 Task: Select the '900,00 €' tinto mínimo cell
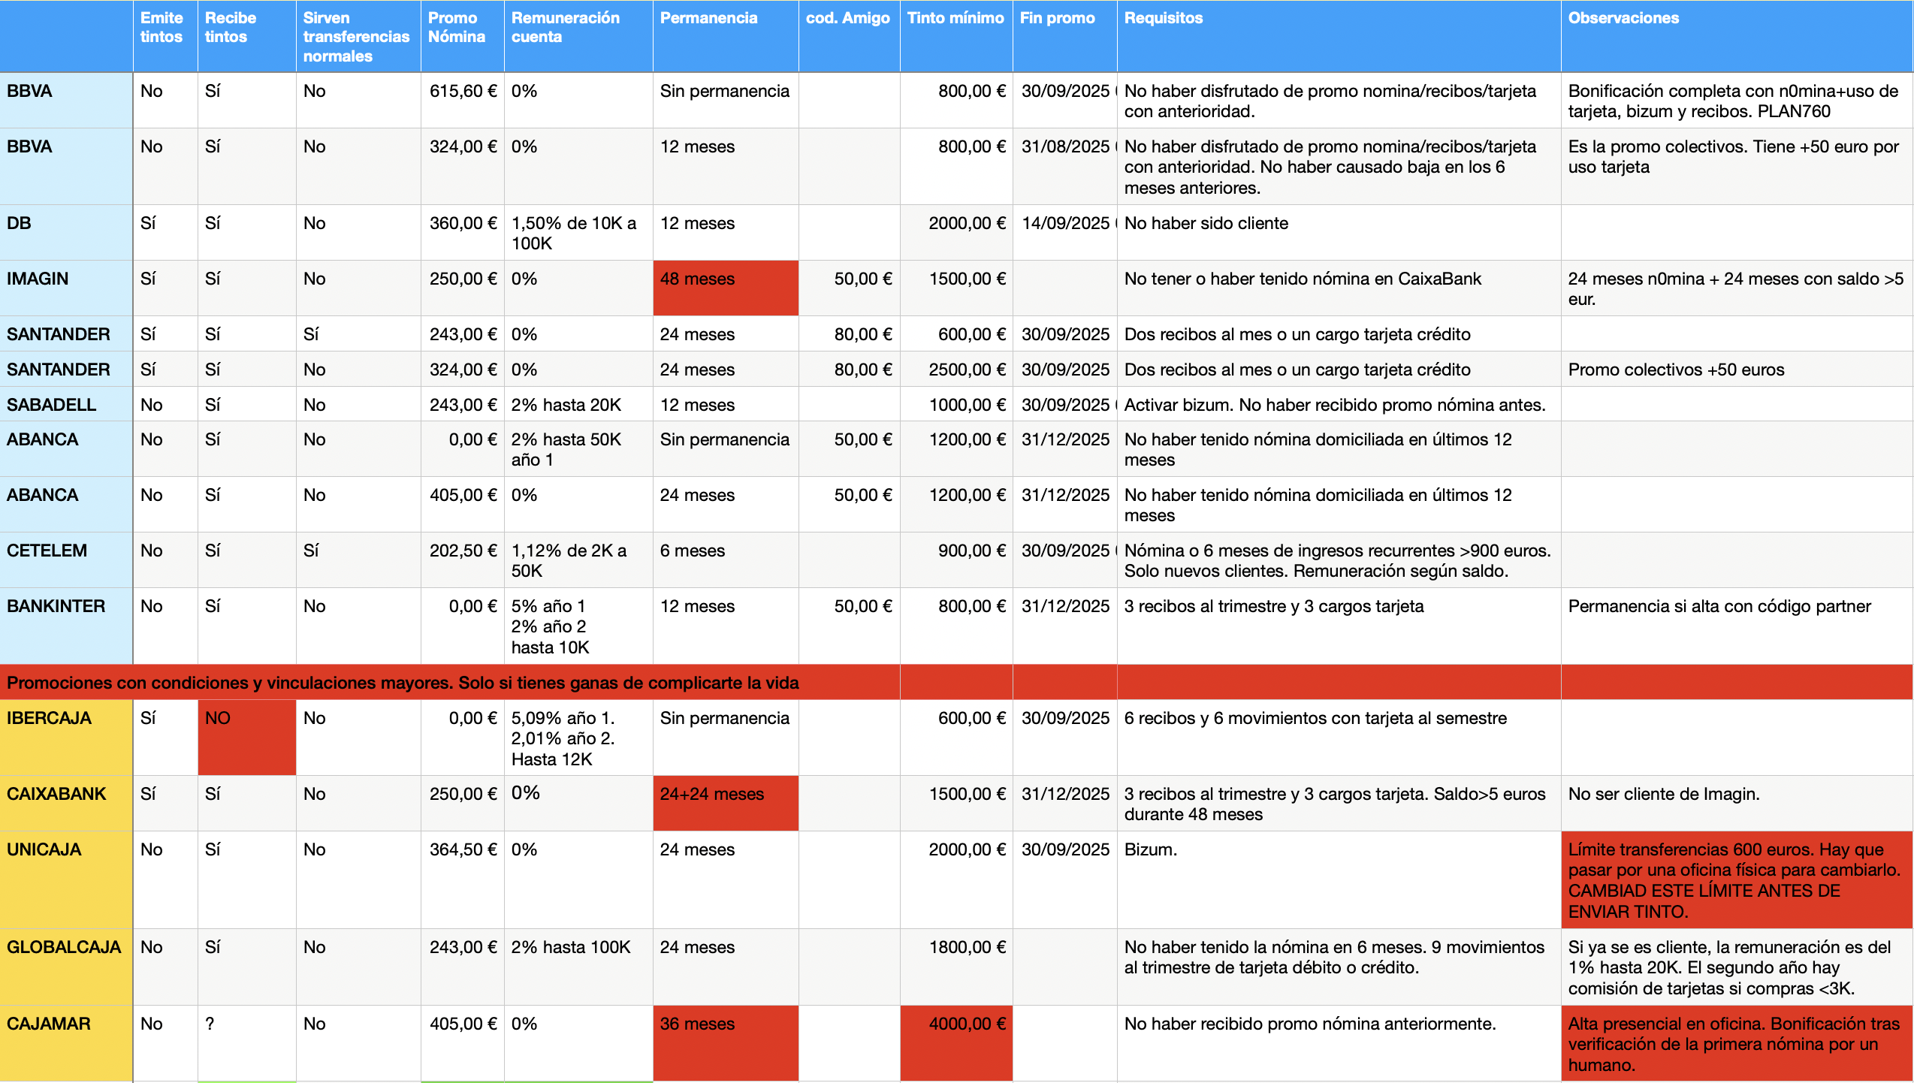pyautogui.click(x=956, y=560)
